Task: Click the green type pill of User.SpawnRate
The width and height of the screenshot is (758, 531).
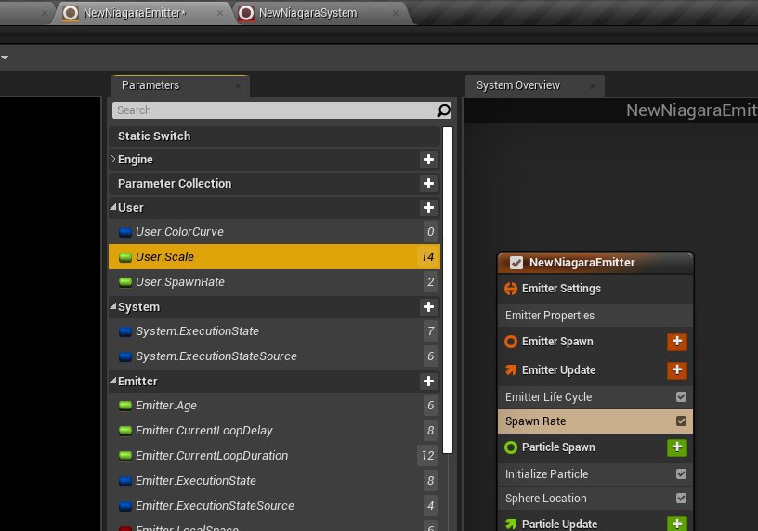Action: click(125, 282)
